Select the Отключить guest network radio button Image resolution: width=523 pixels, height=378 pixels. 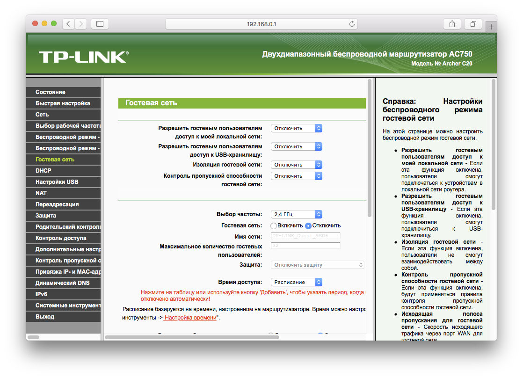tap(308, 226)
